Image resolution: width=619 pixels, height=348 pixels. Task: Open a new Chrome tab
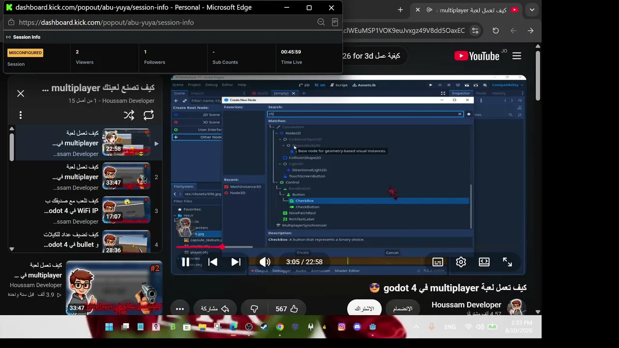[x=400, y=10]
